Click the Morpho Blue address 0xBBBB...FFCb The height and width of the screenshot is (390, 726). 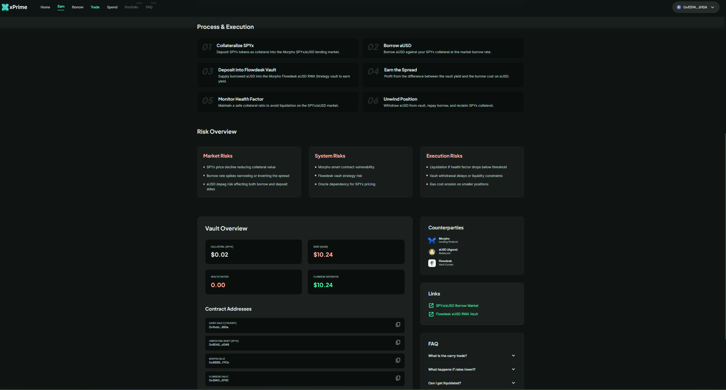click(219, 363)
